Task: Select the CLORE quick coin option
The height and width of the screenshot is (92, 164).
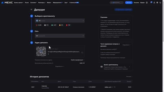Action: click(x=39, y=25)
